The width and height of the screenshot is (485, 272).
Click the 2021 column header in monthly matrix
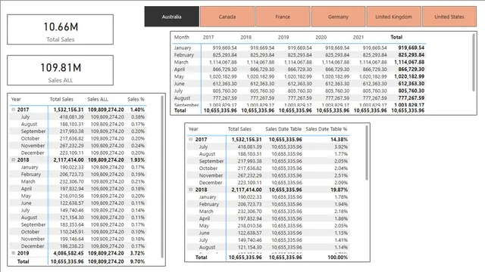point(358,37)
